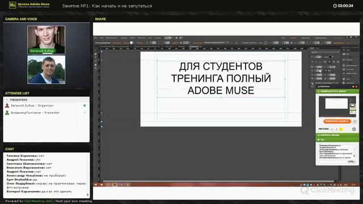Screen dimensions: 363x204
Task: Click the grid button beside the stop sharing button
Action: [x=354, y=121]
